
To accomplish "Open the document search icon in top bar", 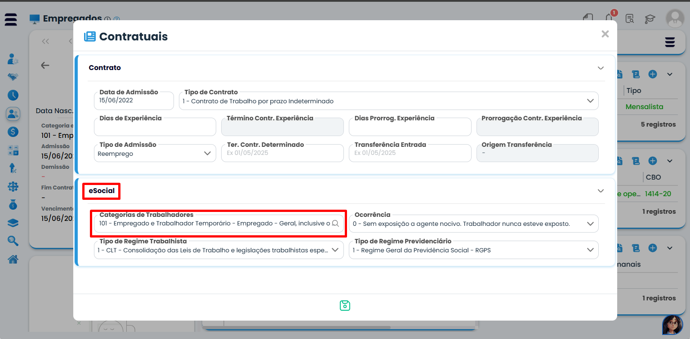I will coord(630,19).
